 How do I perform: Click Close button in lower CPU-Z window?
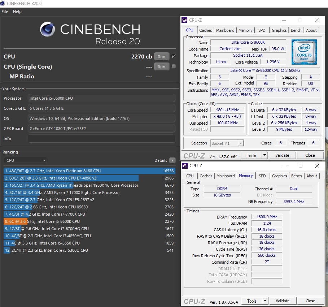coord(310,301)
